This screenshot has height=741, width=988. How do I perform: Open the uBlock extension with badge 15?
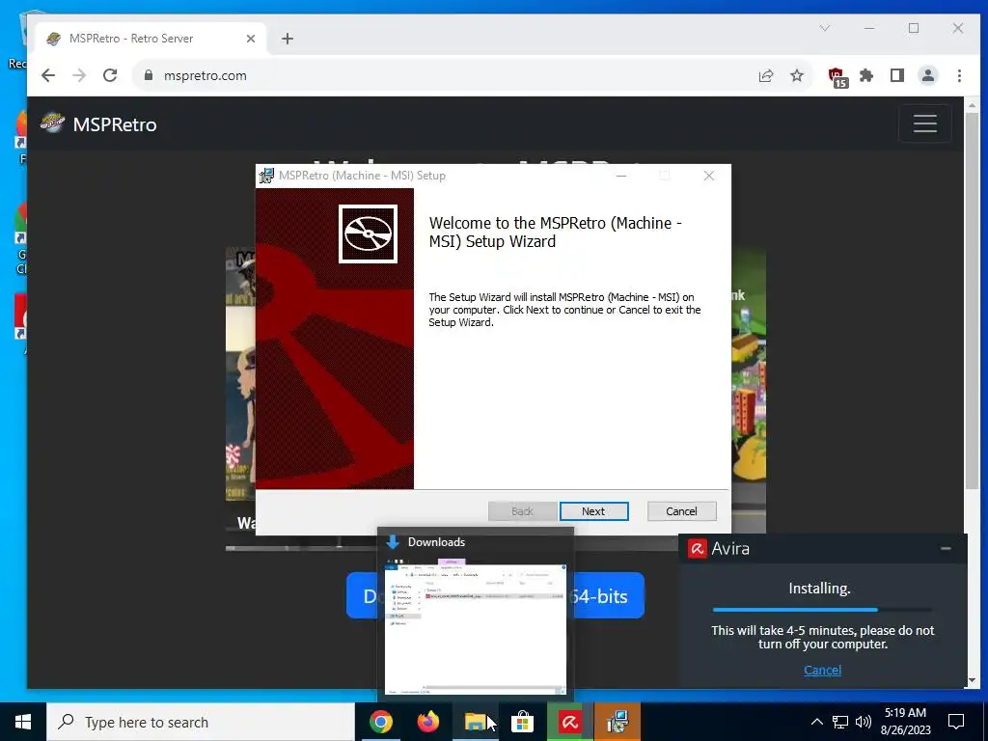click(837, 76)
